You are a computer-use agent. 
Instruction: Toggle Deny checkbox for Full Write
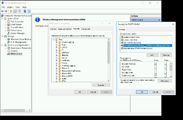click(165, 67)
